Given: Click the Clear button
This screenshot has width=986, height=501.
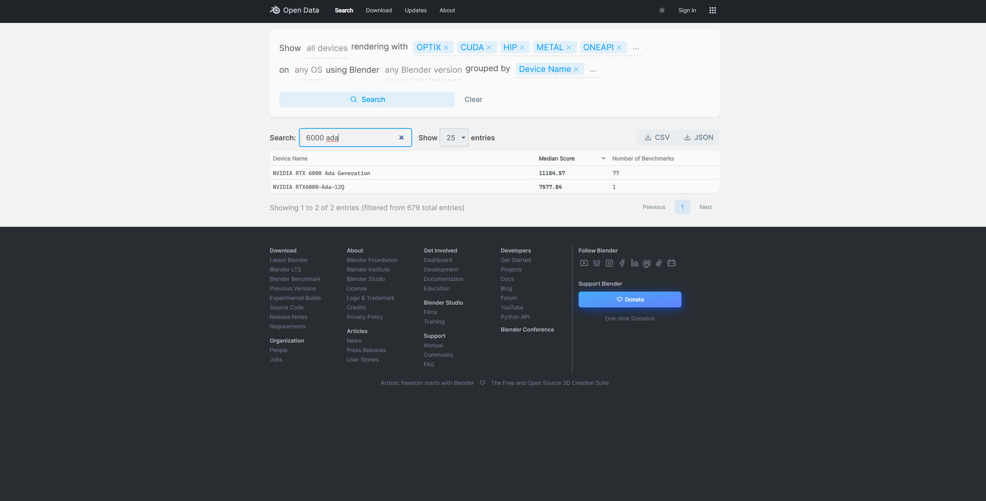Looking at the screenshot, I should point(473,100).
